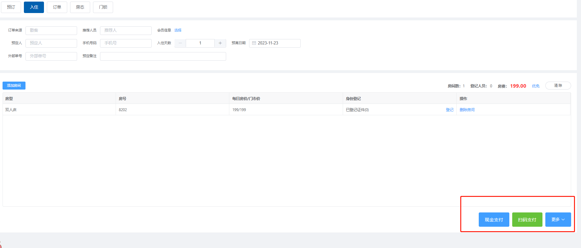The image size is (581, 248).
Task: Click the calendar icon in 预离日期
Action: pos(254,43)
